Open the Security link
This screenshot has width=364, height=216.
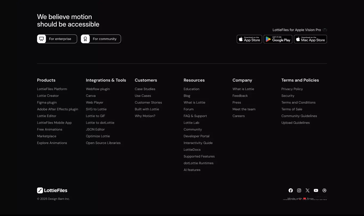coord(288,96)
